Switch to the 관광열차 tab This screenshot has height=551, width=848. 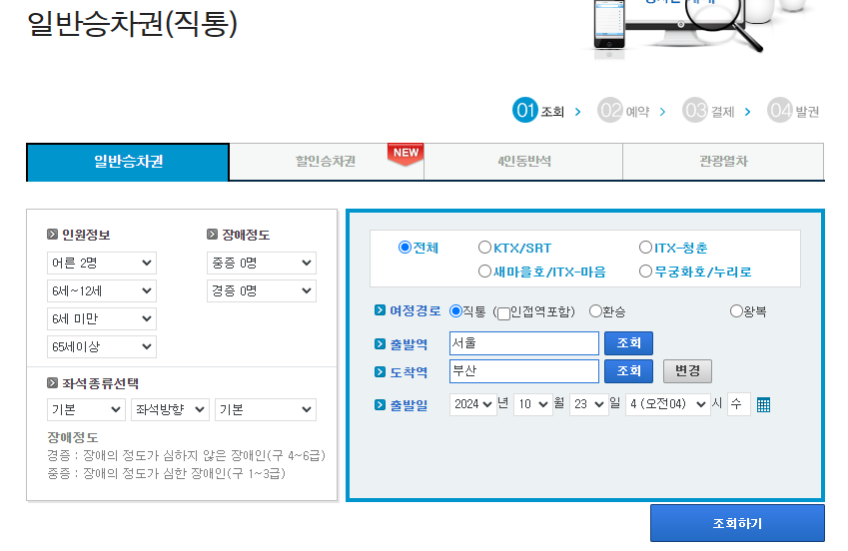[723, 162]
